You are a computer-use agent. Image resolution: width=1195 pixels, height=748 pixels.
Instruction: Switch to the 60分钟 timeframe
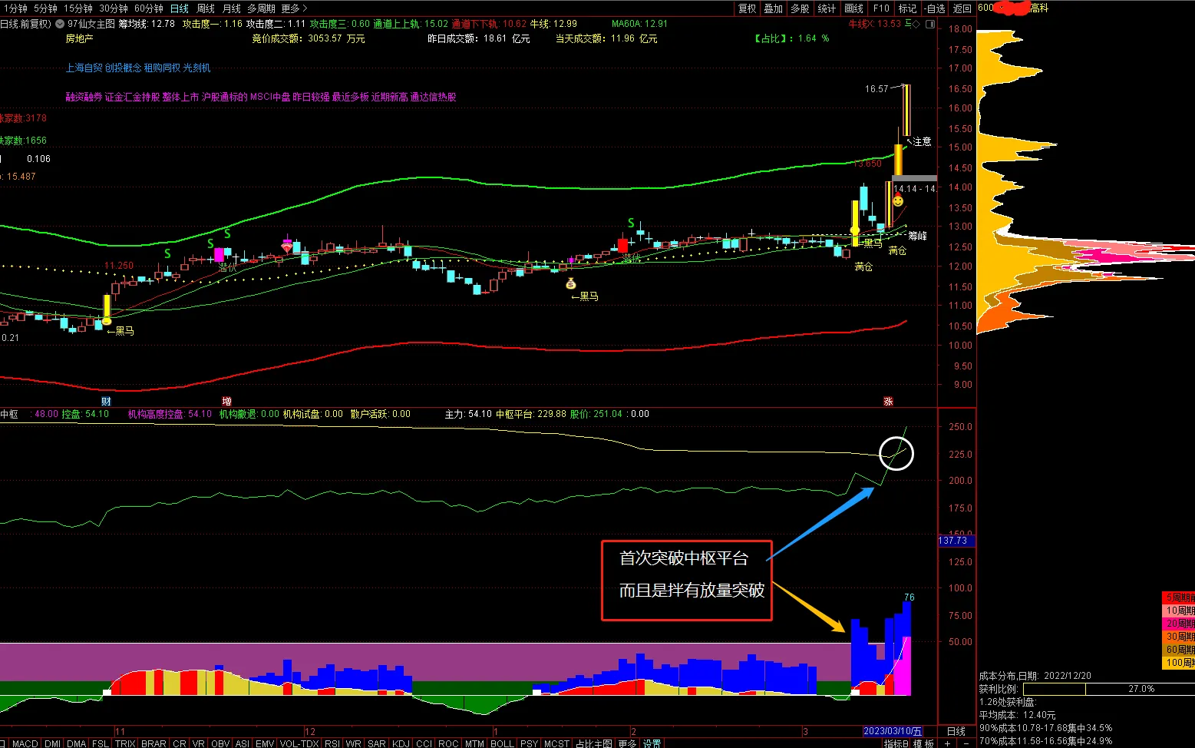tap(149, 8)
